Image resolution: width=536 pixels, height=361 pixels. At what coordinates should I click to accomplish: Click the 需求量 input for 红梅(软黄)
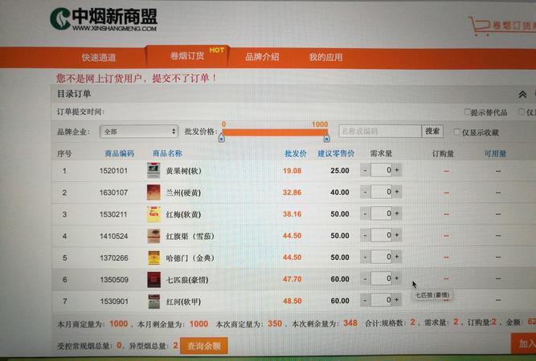(x=381, y=213)
